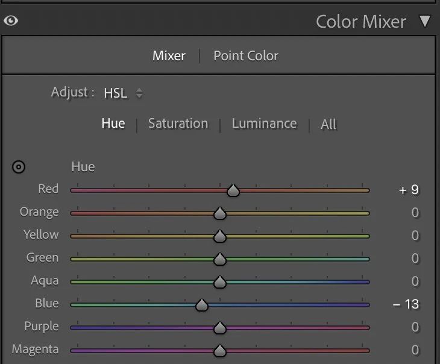Click the Purple hue slider handle
This screenshot has height=364, width=440.
220,328
